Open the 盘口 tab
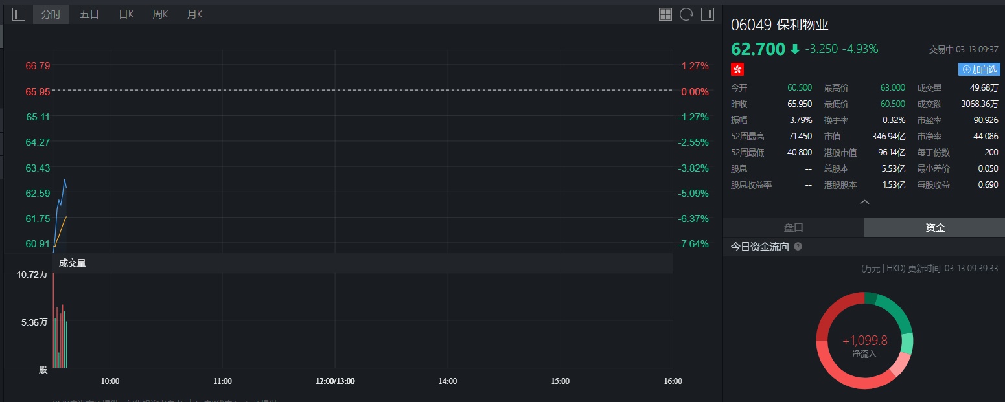 coord(794,227)
